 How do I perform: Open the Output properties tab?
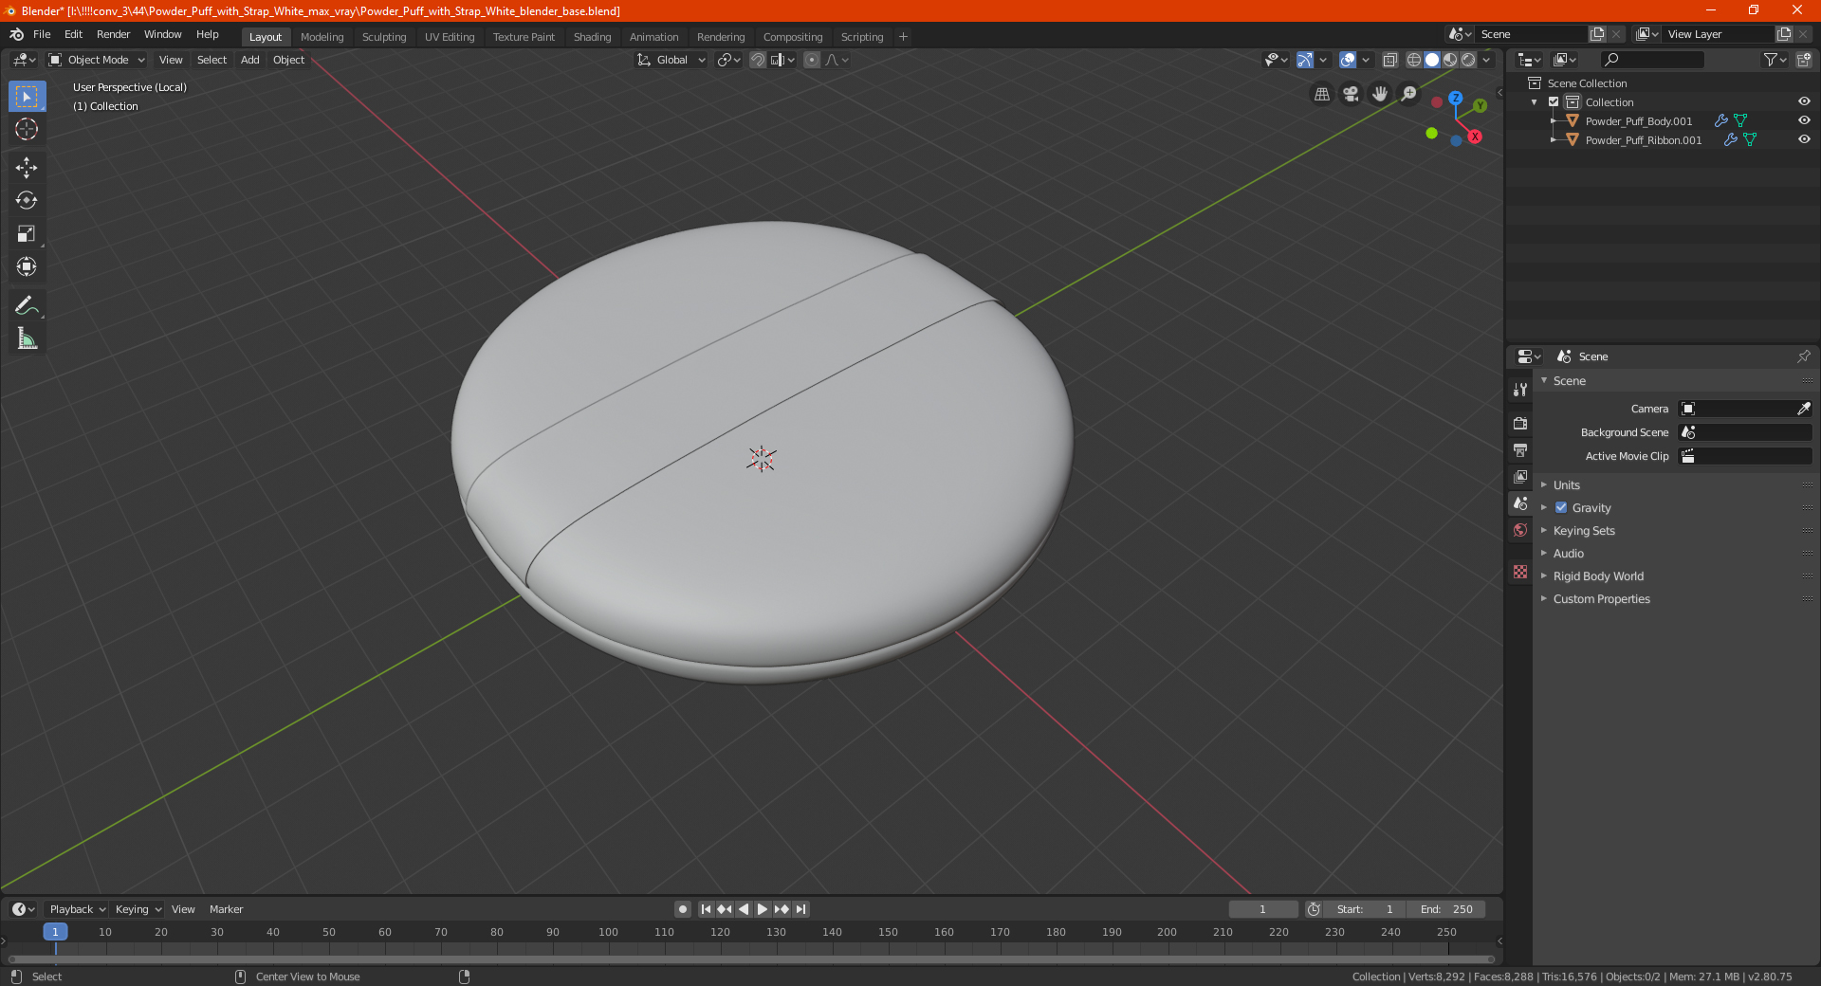click(1520, 449)
